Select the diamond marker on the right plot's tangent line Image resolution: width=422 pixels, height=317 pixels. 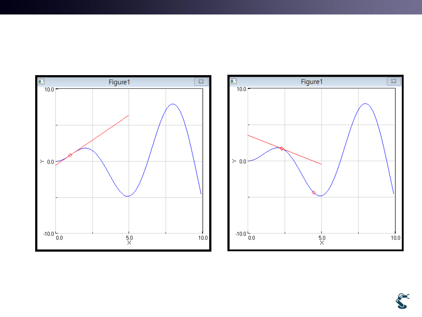pos(281,149)
